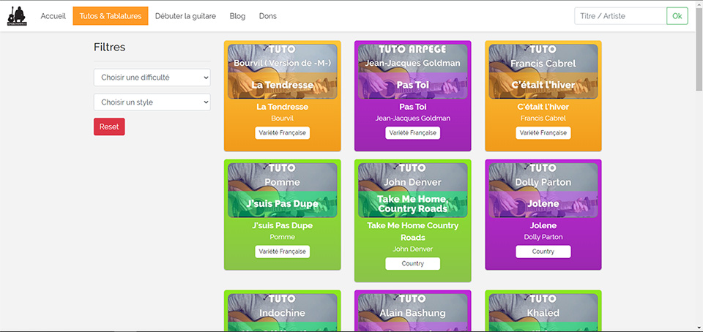
Task: Click Pomme artist name below title
Action: point(283,237)
